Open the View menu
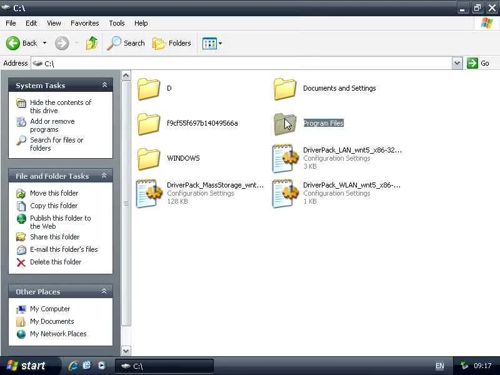The width and height of the screenshot is (500, 375). [x=54, y=23]
